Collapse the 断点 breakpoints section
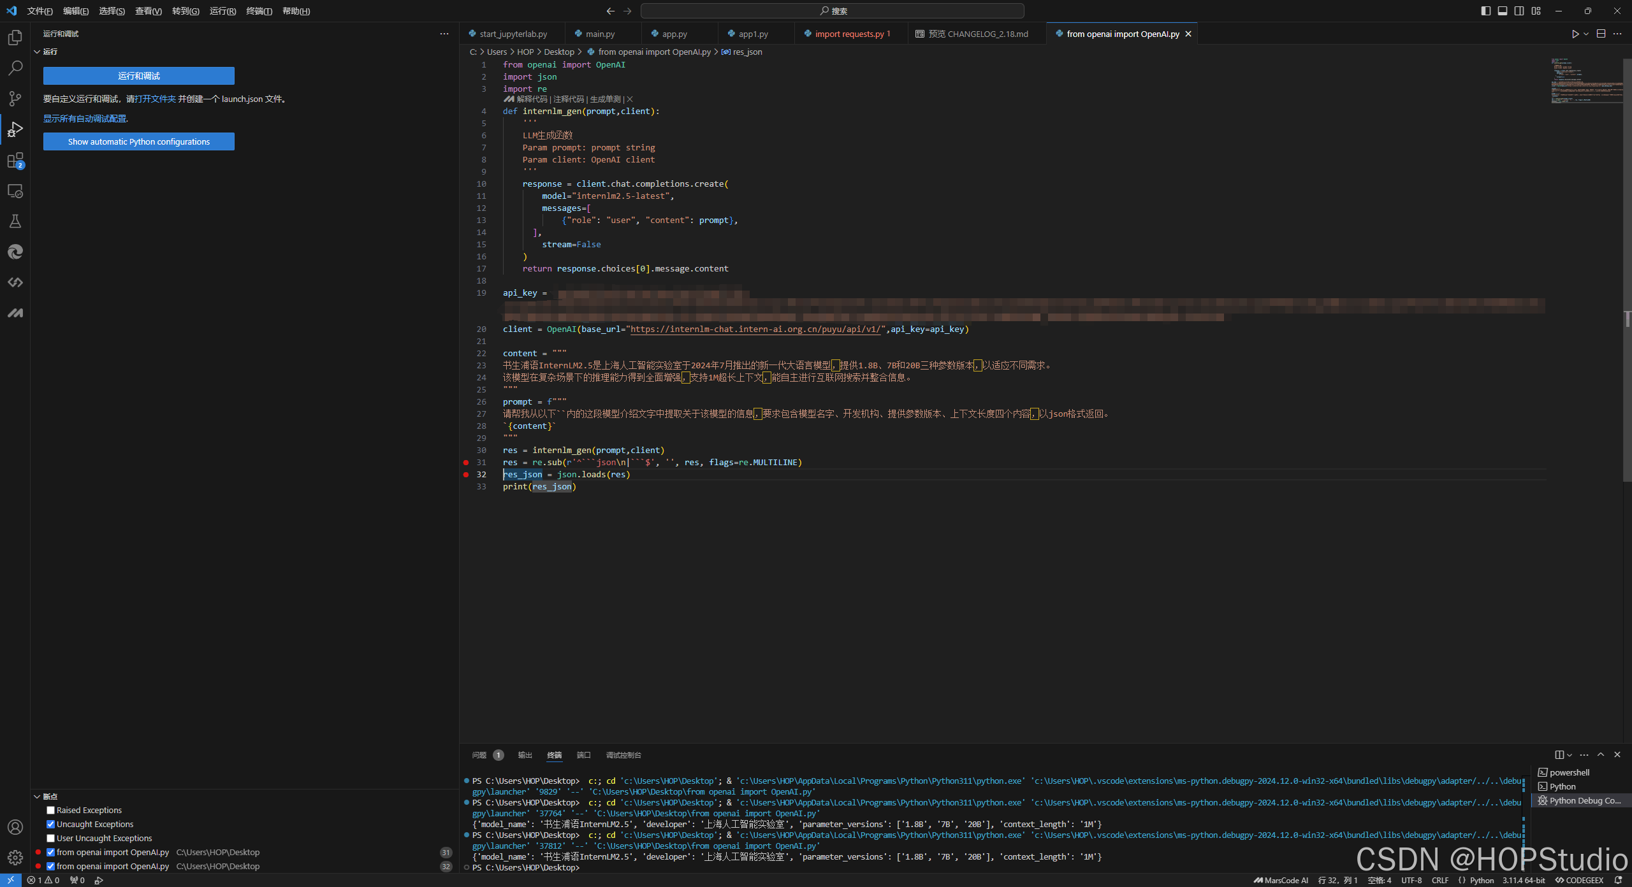 coord(37,797)
